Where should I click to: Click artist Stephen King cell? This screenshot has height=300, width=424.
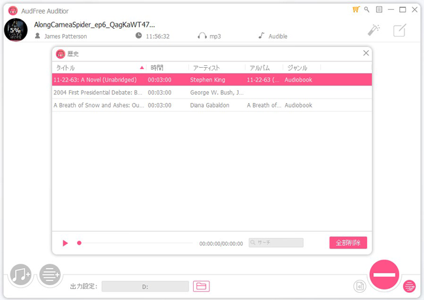click(x=207, y=80)
